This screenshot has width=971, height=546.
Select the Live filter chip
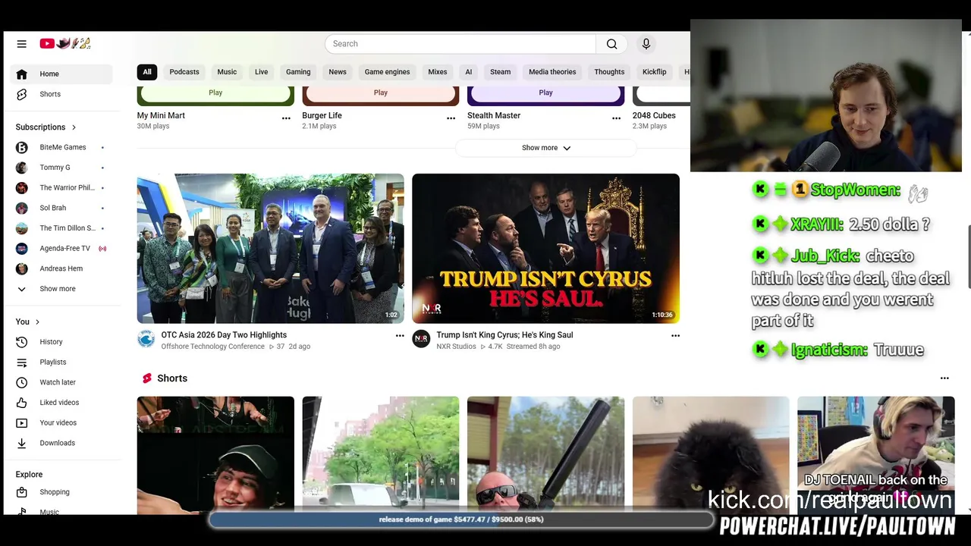(261, 72)
